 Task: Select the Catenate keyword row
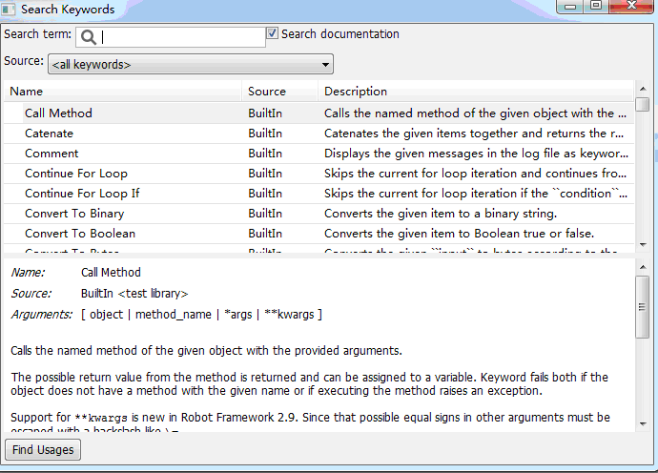319,134
